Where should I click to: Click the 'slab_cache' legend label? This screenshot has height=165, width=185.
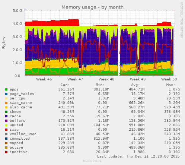(21, 107)
